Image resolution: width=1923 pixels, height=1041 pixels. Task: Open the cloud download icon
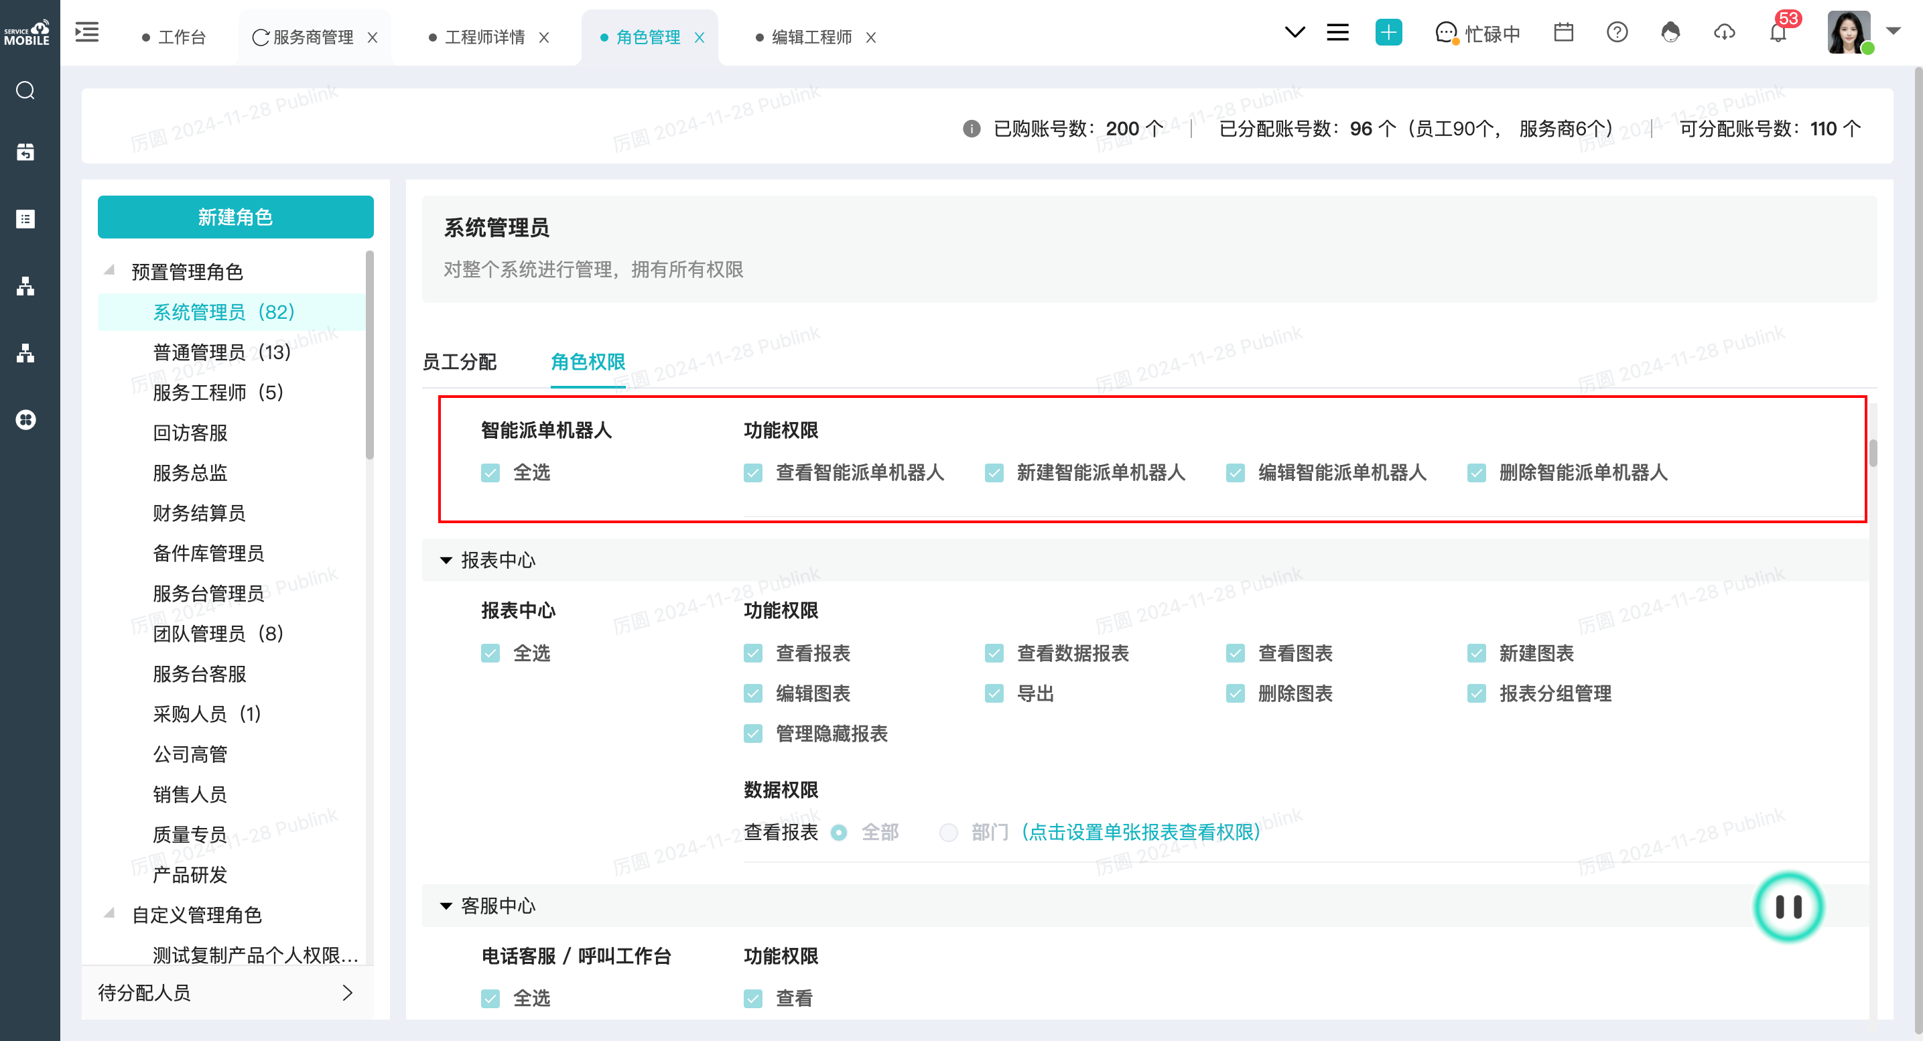coord(1725,32)
